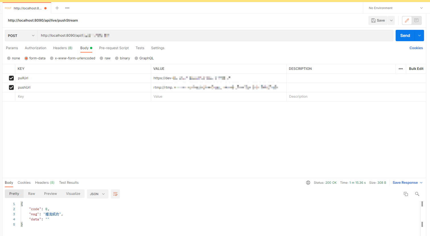Open the tab options ellipsis menu
Image resolution: width=430 pixels, height=236 pixels.
point(67,8)
